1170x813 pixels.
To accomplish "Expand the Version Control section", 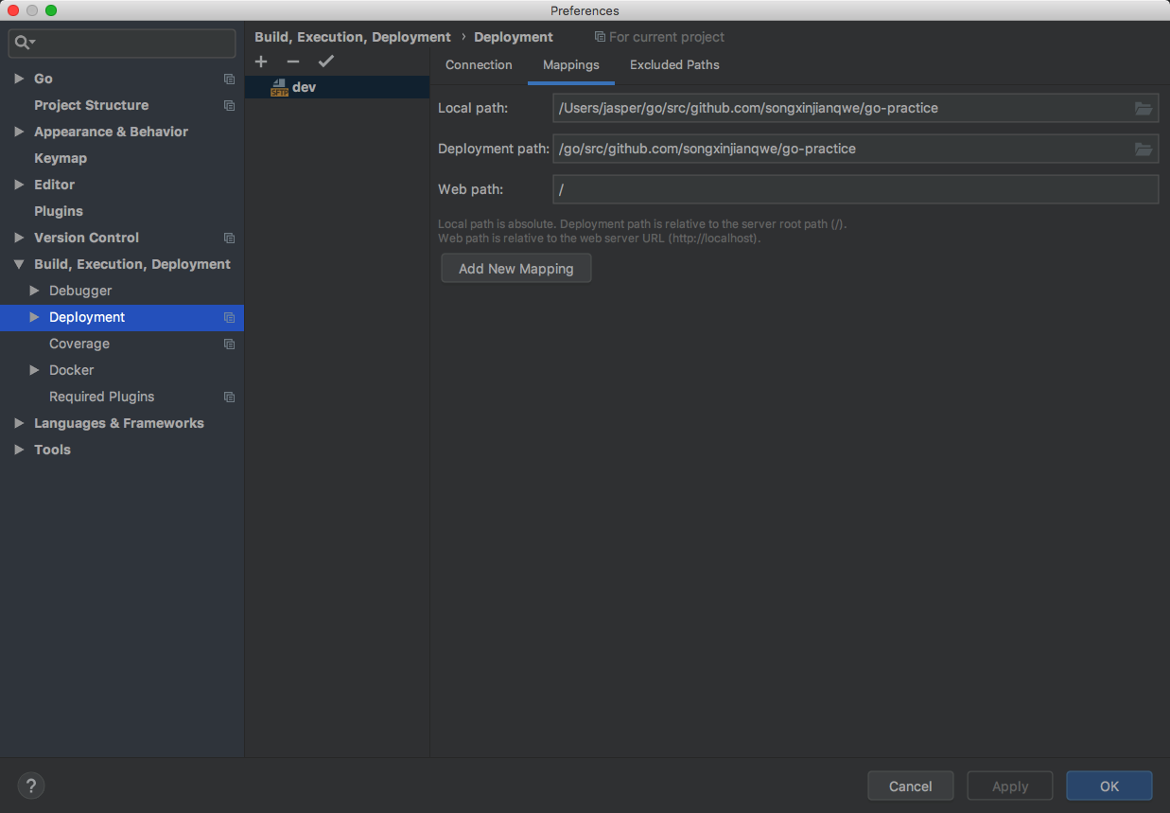I will point(19,238).
